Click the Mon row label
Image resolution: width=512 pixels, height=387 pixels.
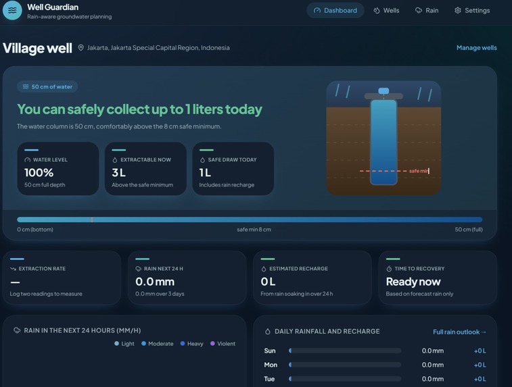(271, 365)
